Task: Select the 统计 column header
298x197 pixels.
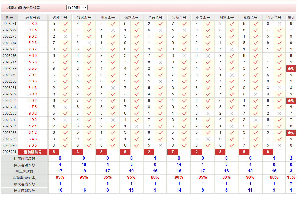Action: coord(291,18)
